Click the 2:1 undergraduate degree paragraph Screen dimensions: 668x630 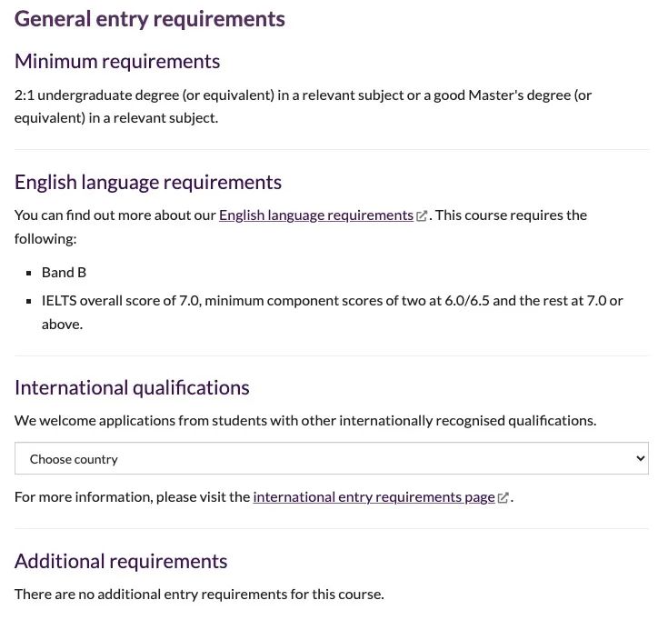(303, 106)
